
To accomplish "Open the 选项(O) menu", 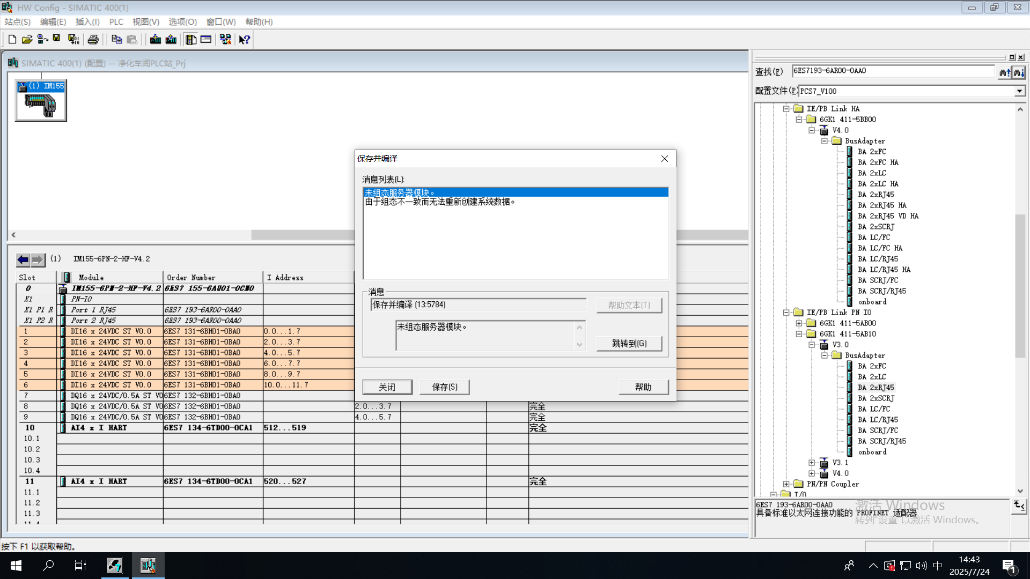I will [183, 22].
